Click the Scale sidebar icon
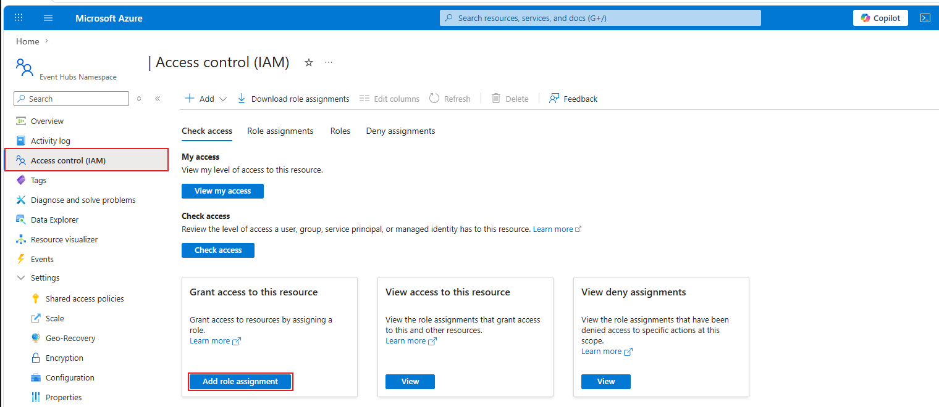 (x=35, y=318)
